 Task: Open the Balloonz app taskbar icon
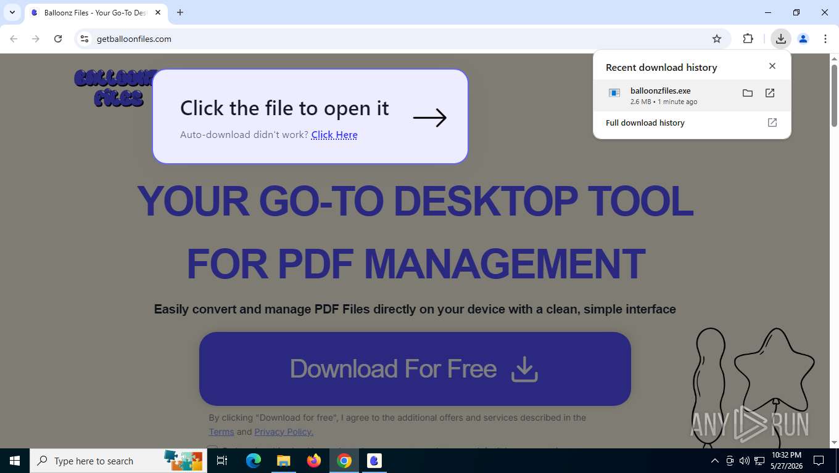374,461
